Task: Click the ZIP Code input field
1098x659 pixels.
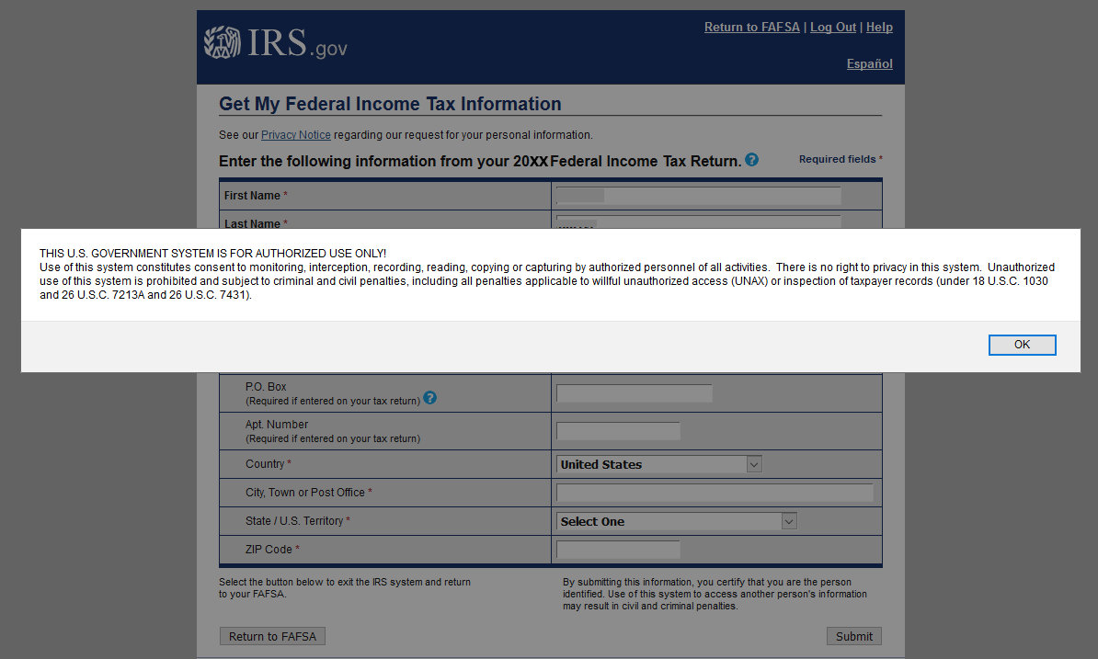Action: pos(618,550)
